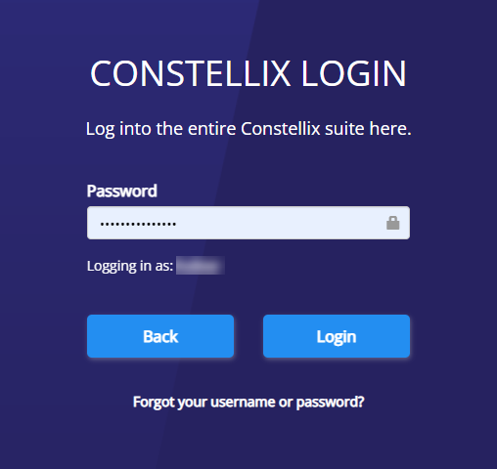Click the Log into the entire text
The width and height of the screenshot is (497, 469).
(x=160, y=129)
